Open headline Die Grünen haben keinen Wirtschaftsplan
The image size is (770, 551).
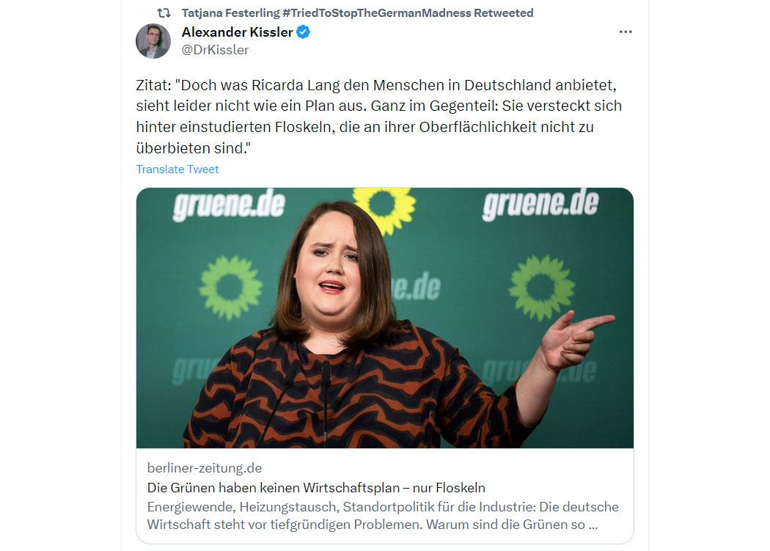[x=316, y=488]
